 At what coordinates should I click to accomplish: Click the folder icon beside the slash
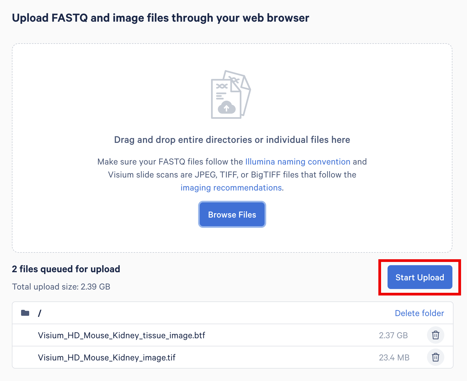pos(25,313)
